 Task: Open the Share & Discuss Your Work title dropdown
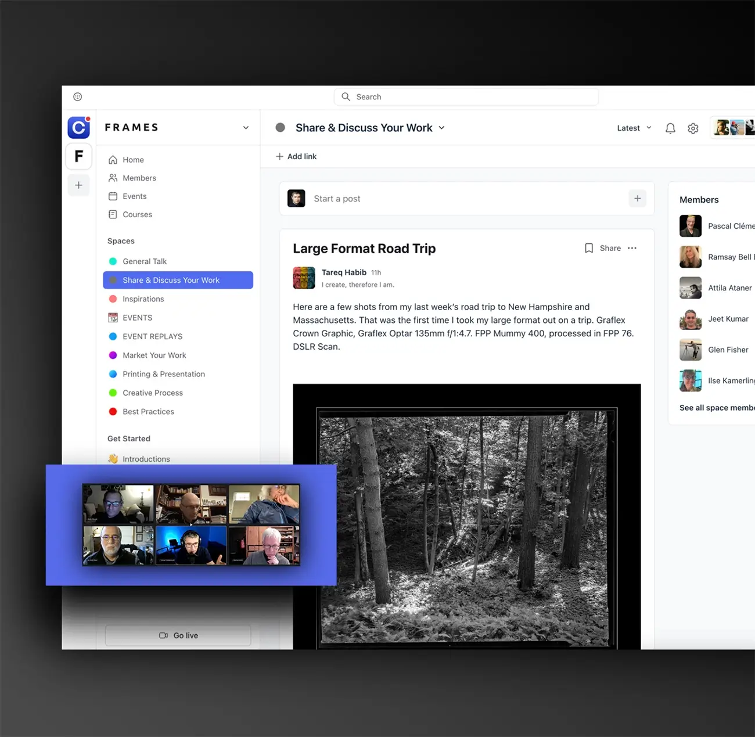pyautogui.click(x=441, y=128)
